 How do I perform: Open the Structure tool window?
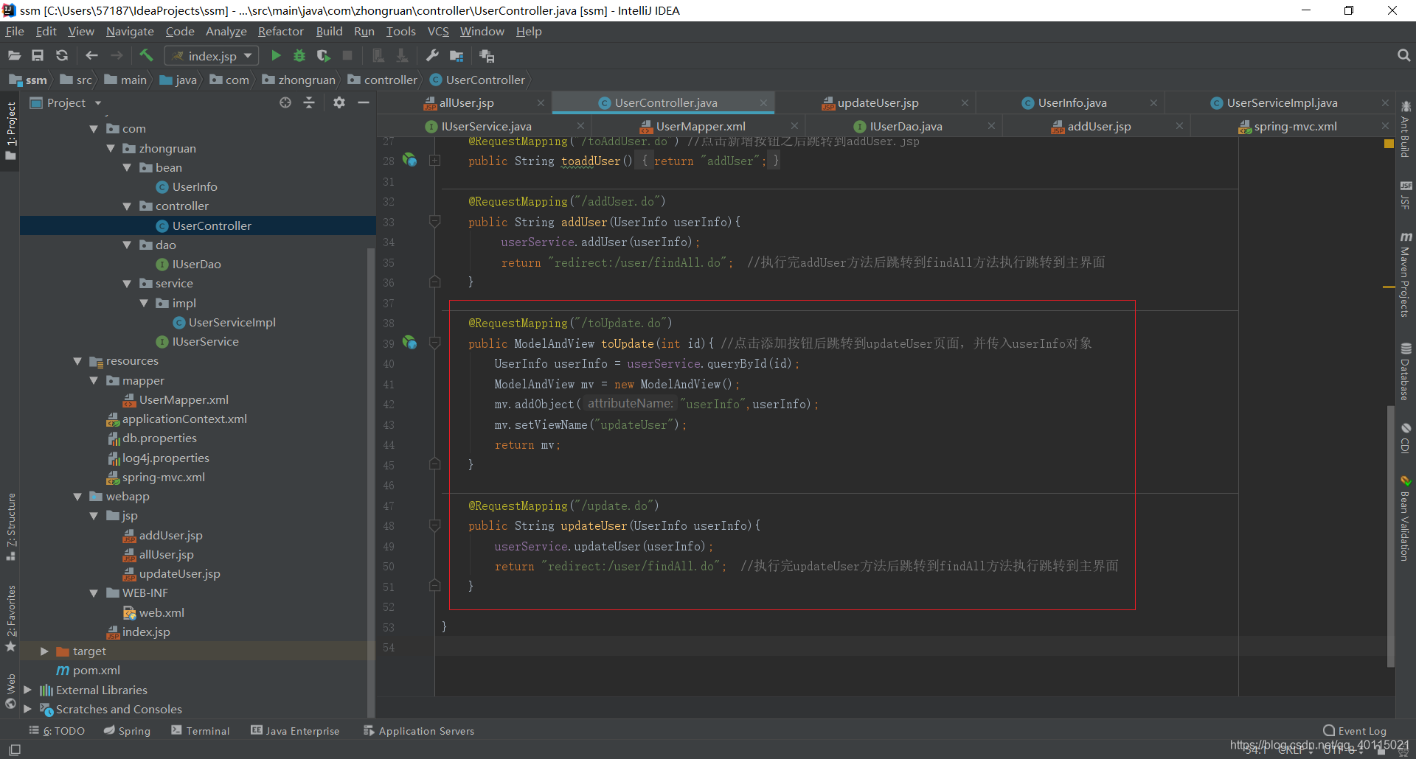coord(11,526)
